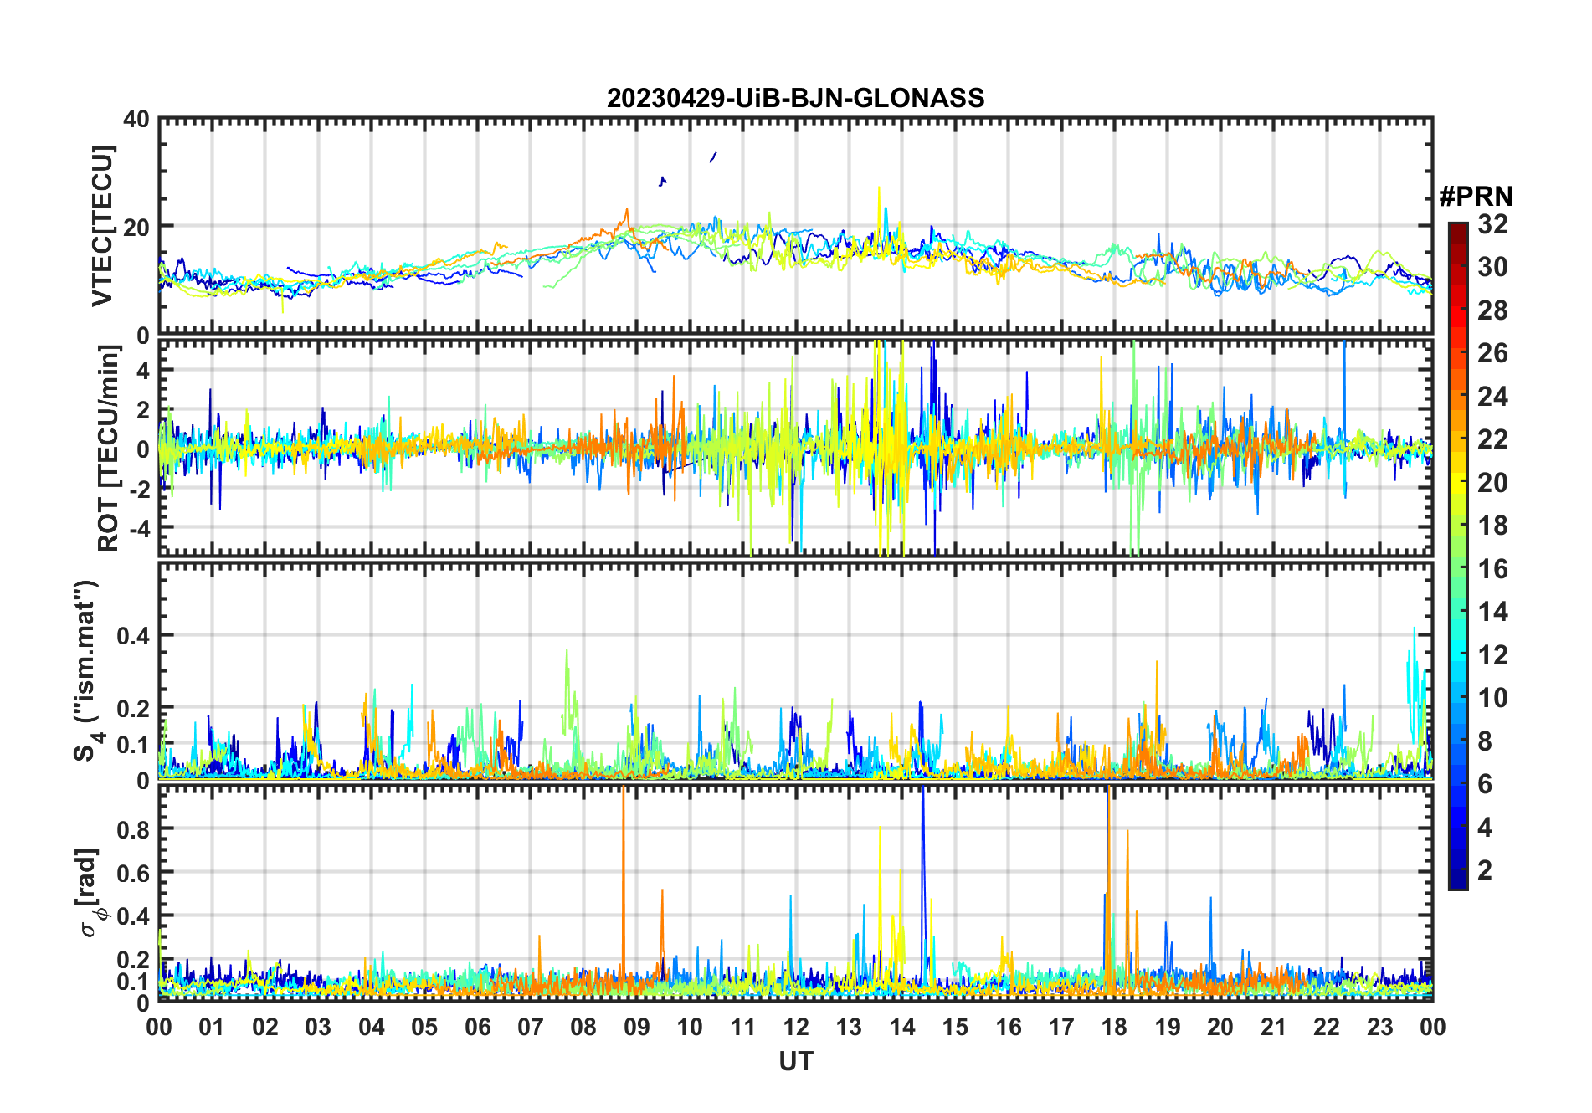Click colorbar tick label 16
The height and width of the screenshot is (1113, 1592).
click(x=1492, y=569)
